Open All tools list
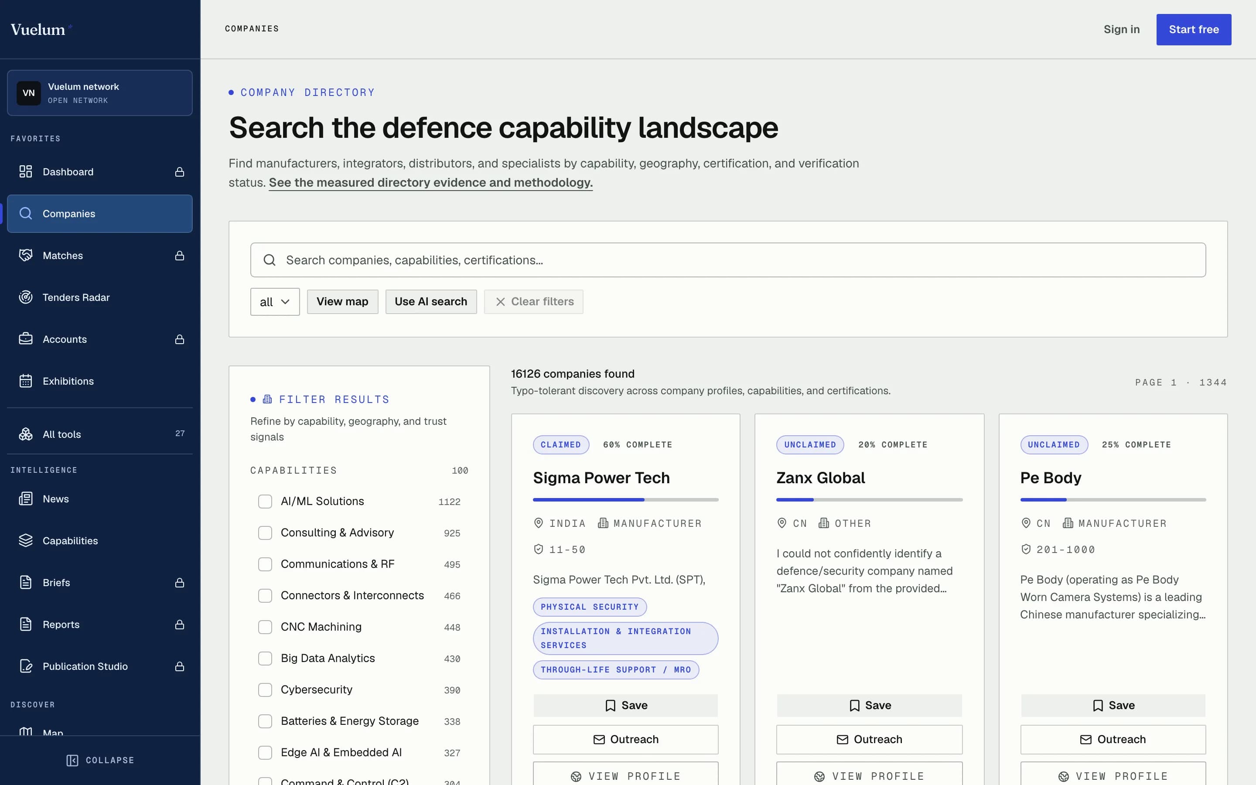 [x=99, y=434]
